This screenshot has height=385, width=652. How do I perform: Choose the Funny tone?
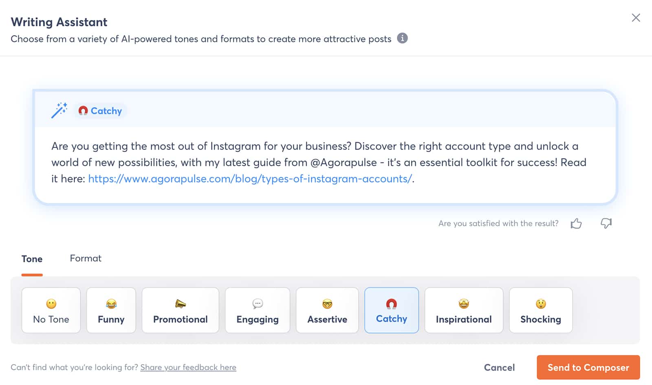(x=111, y=310)
